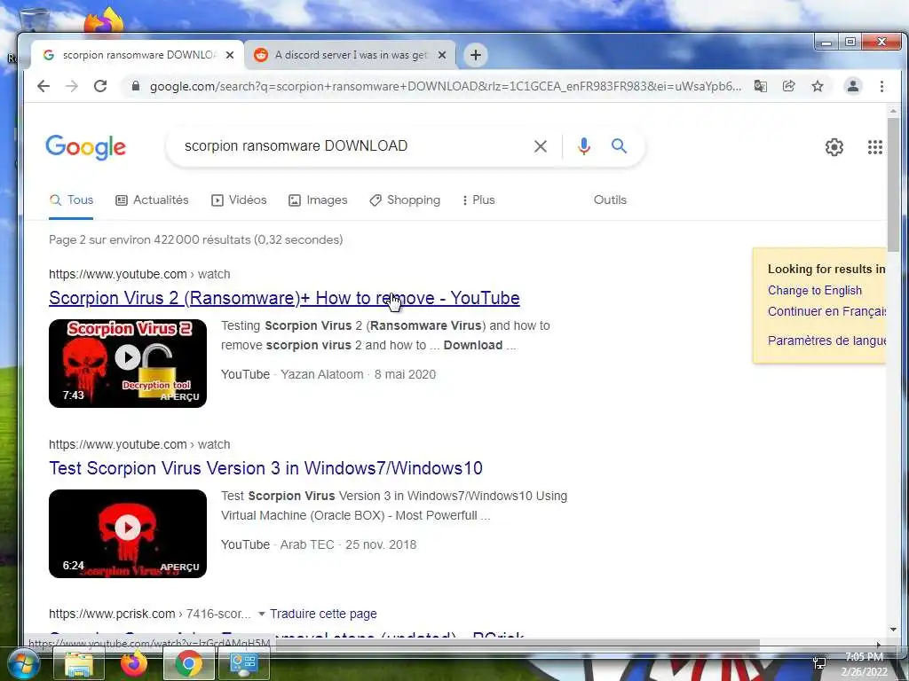
Task: Switch to the scorpion ransomware DOWNLOAD tab
Action: (x=136, y=55)
